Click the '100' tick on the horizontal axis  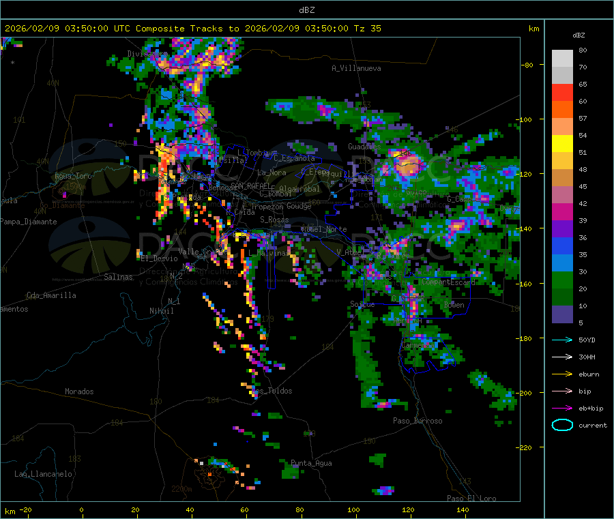[353, 509]
